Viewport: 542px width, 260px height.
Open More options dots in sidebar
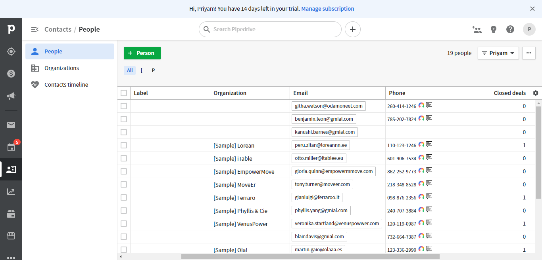(x=11, y=257)
